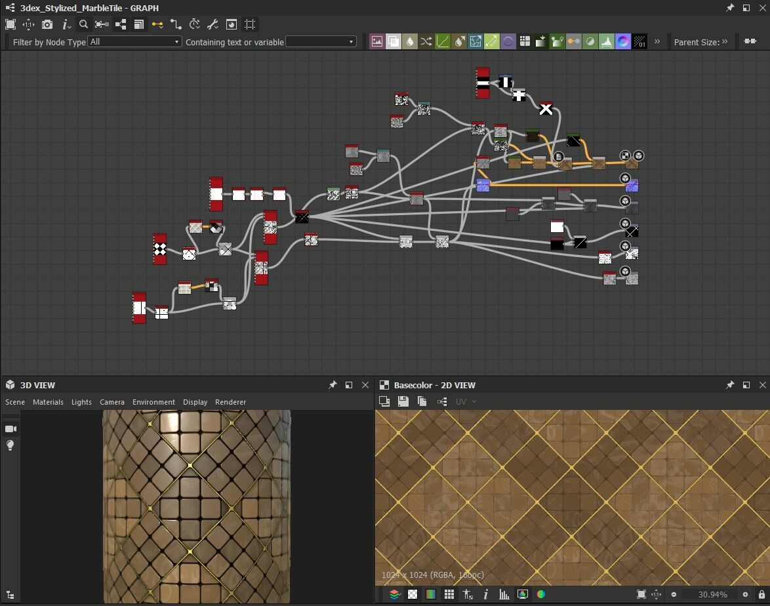This screenshot has height=606, width=770.
Task: Click the zoom percentage field showing 30.94%
Action: (x=713, y=595)
